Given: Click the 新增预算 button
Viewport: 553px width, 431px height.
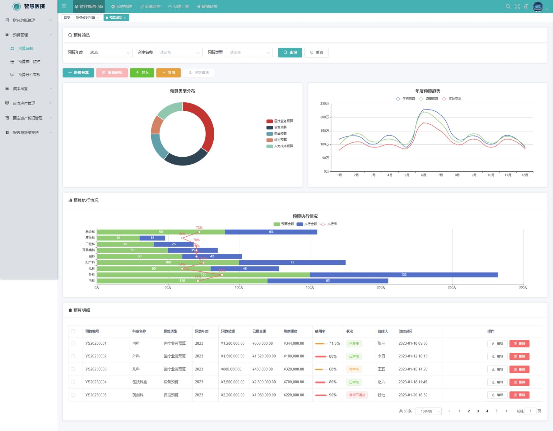Looking at the screenshot, I should (x=78, y=73).
